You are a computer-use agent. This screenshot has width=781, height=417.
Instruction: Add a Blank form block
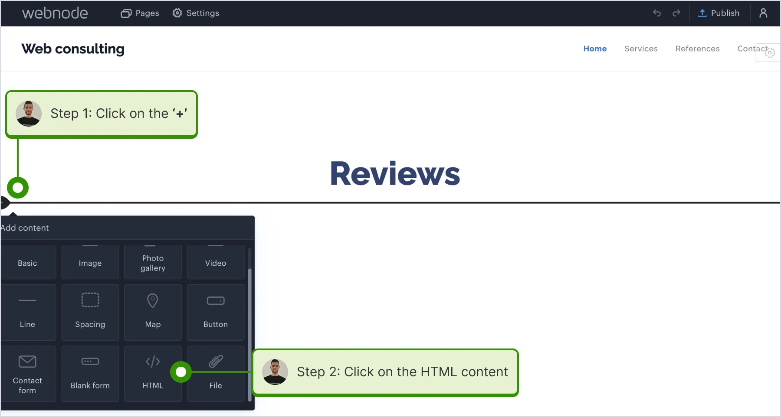pyautogui.click(x=90, y=373)
